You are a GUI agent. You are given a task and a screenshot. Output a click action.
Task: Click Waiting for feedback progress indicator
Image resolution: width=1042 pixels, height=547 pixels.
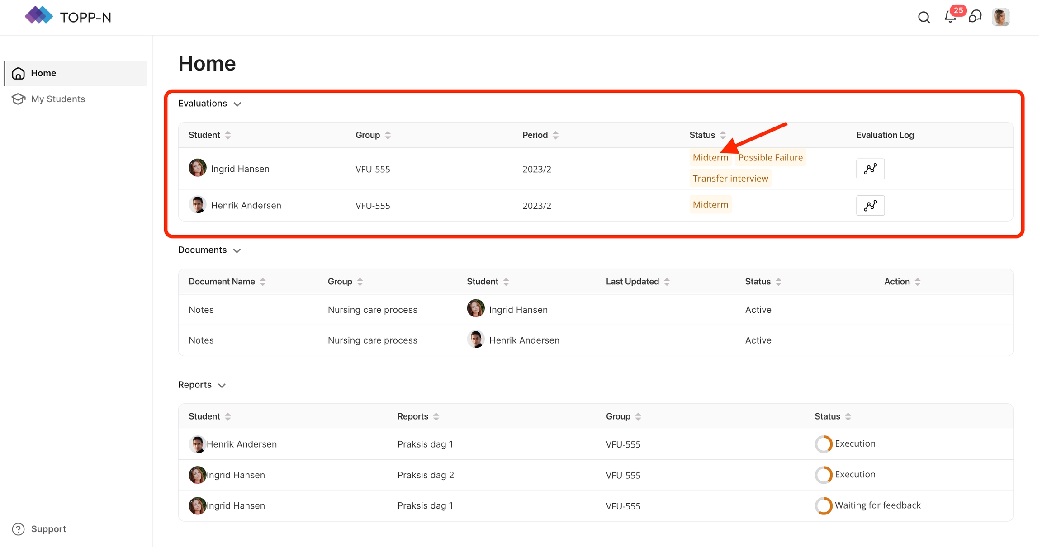point(823,505)
